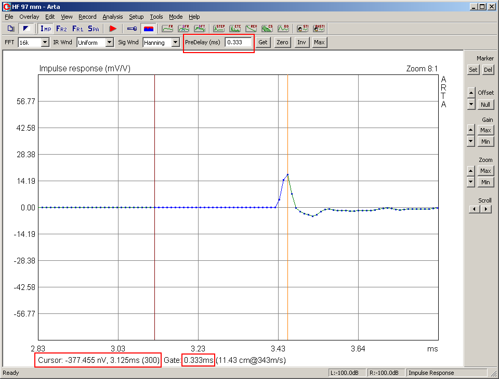
Task: Open the calibration probe icon
Action: (x=132, y=29)
